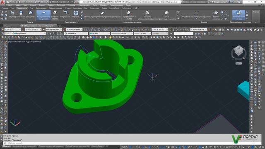Click the Вход в службы sign-in button
This screenshot has height=149, width=265.
[219, 2]
